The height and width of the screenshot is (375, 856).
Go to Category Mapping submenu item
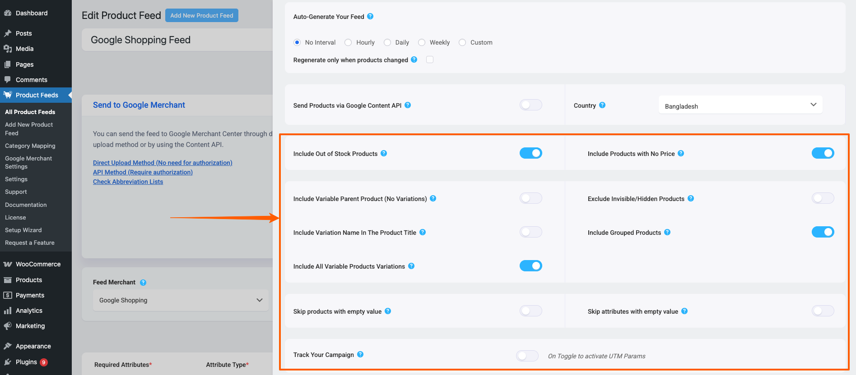pos(30,146)
